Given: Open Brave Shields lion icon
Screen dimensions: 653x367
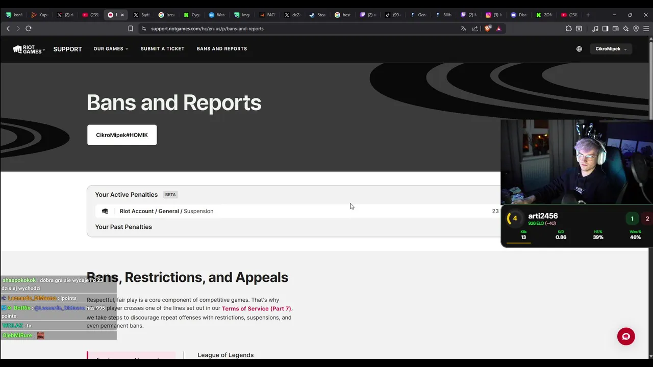Looking at the screenshot, I should 487,29.
